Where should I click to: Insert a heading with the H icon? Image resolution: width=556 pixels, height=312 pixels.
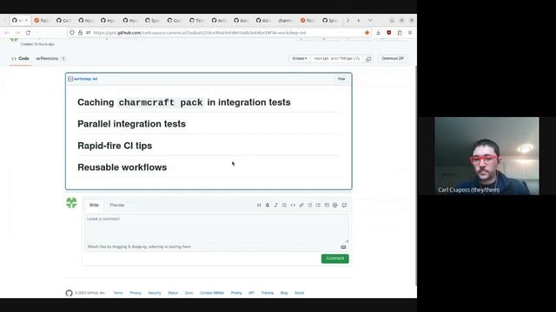pos(259,205)
